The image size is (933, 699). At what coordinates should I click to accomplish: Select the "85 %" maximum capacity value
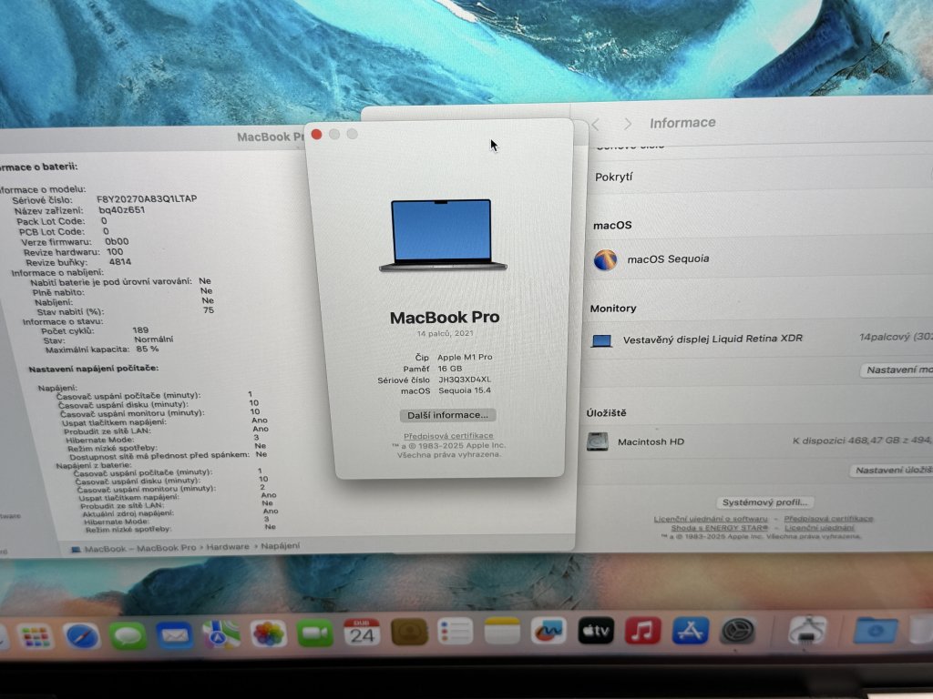click(147, 349)
